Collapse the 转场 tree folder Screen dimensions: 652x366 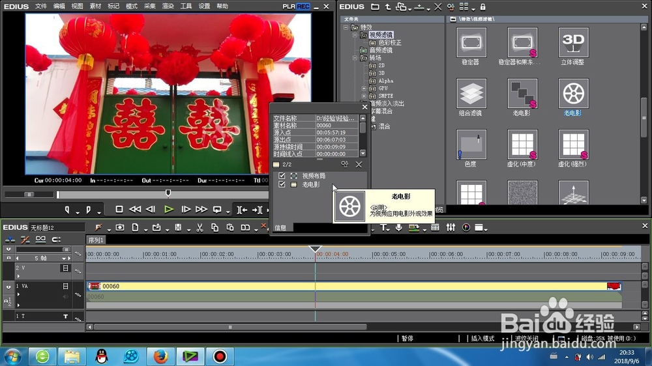coord(355,58)
